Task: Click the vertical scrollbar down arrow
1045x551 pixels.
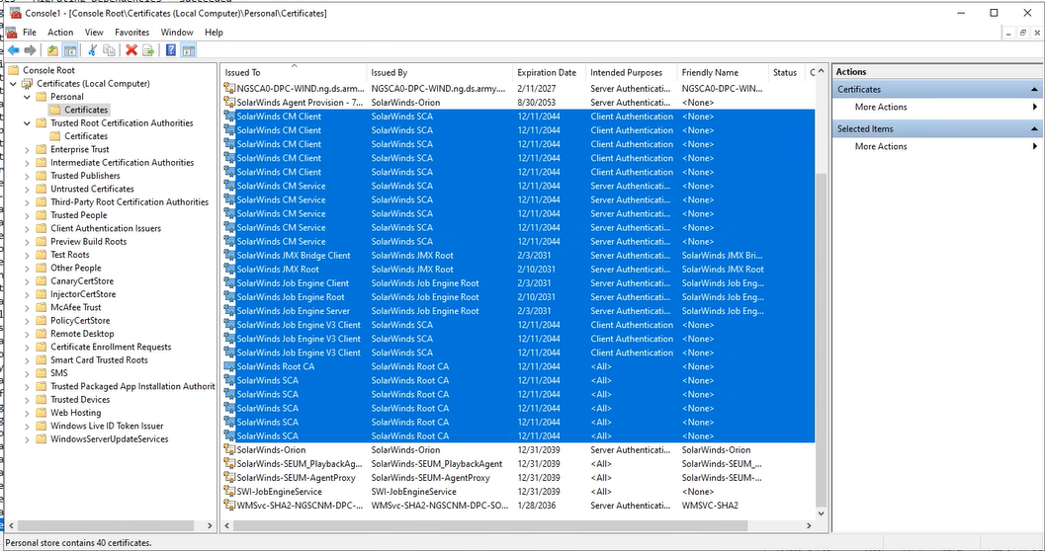Action: pos(821,513)
